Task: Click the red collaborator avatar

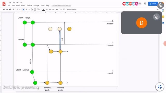Action: click(124, 4)
